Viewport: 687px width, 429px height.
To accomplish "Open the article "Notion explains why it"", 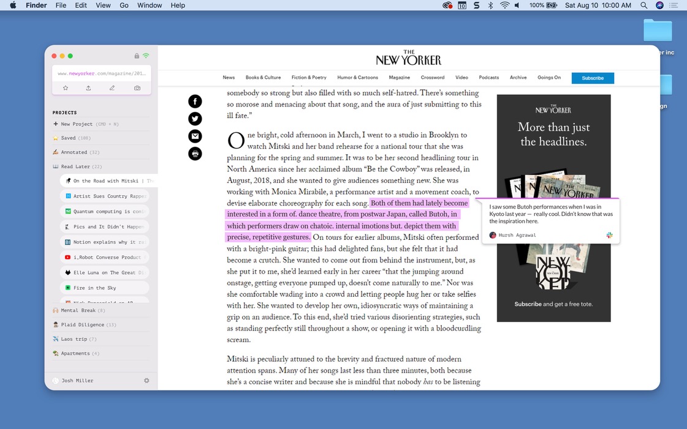I will (x=104, y=242).
